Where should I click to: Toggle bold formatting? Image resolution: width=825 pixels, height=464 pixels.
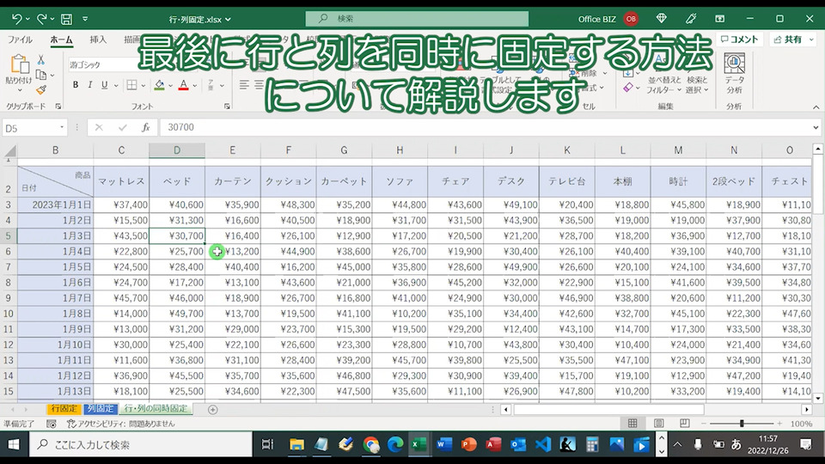point(76,85)
